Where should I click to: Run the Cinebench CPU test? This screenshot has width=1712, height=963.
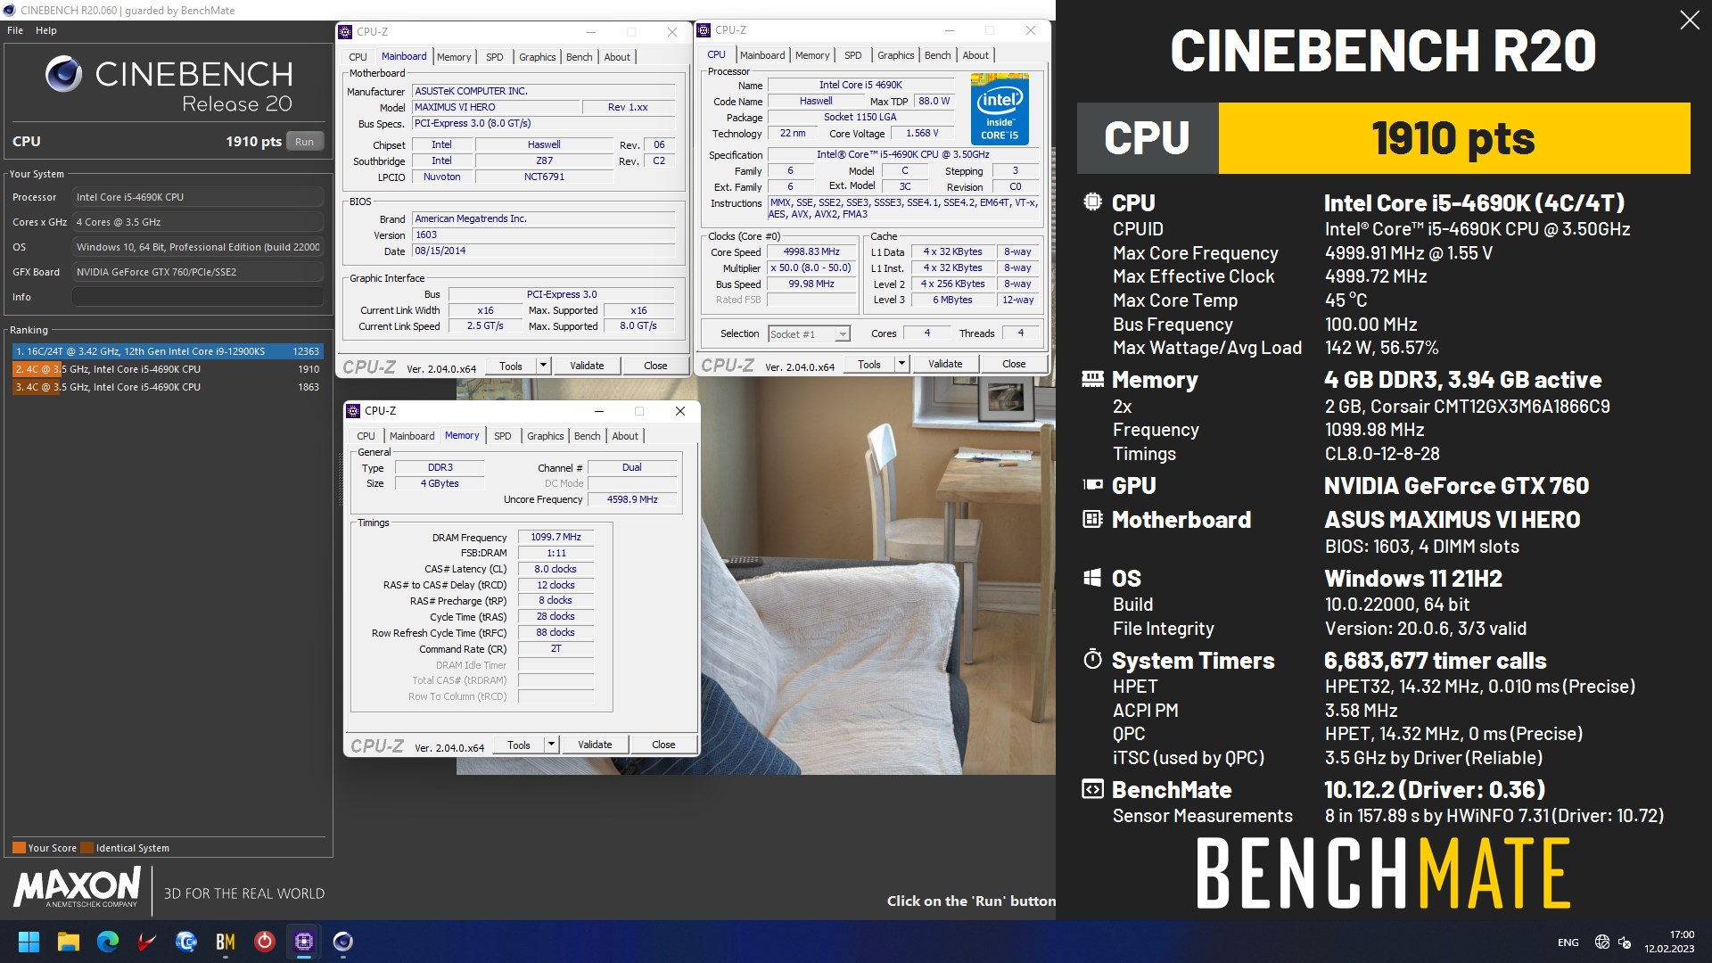click(304, 142)
